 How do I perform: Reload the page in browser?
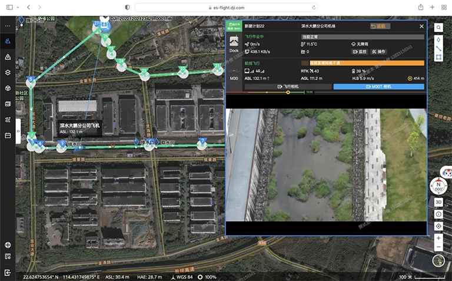[x=314, y=8]
